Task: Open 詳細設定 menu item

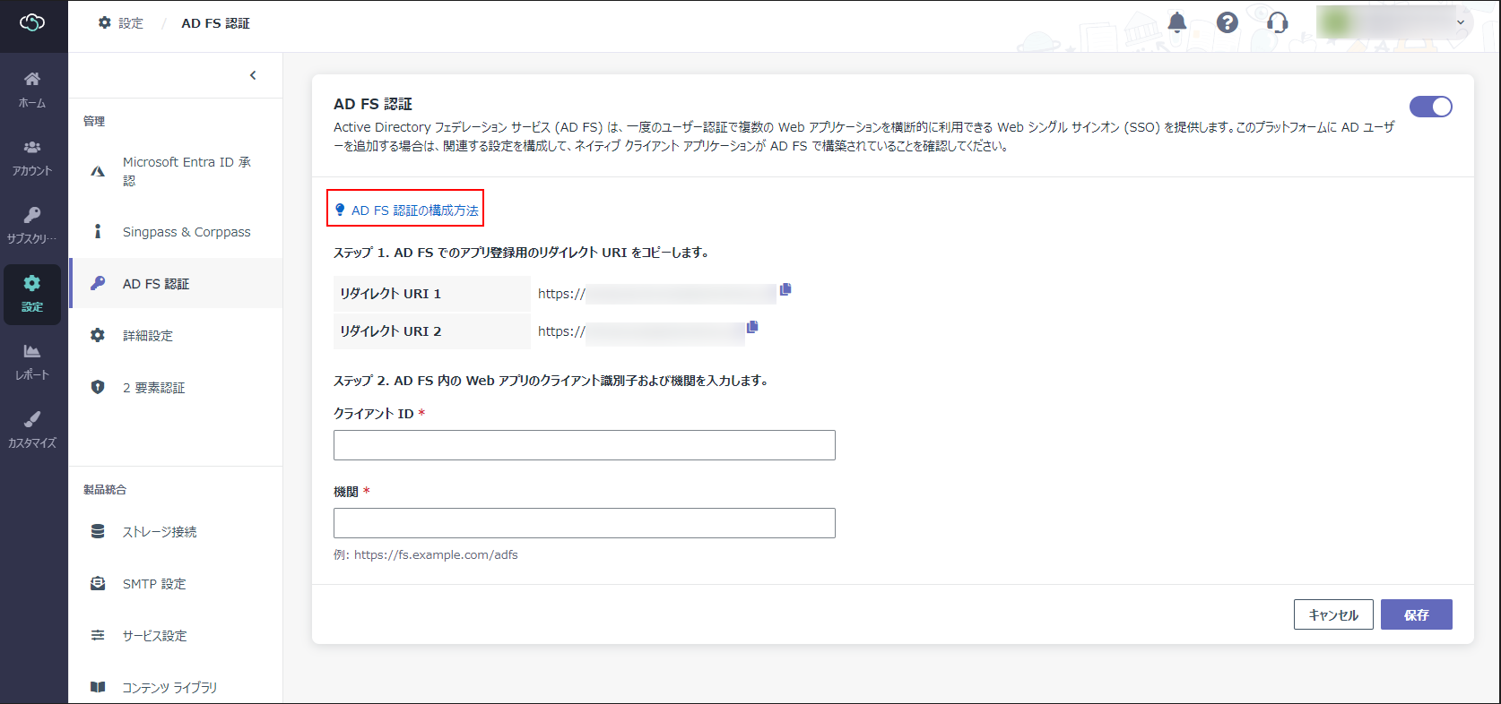Action: coord(176,336)
